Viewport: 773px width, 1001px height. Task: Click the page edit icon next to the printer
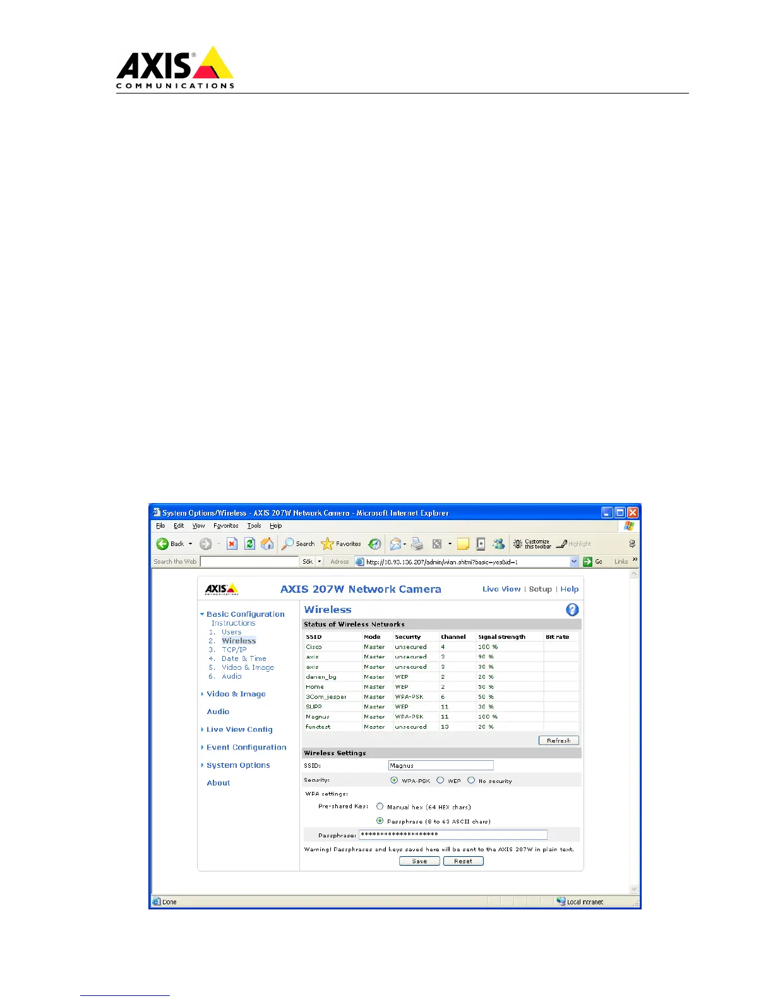point(437,543)
